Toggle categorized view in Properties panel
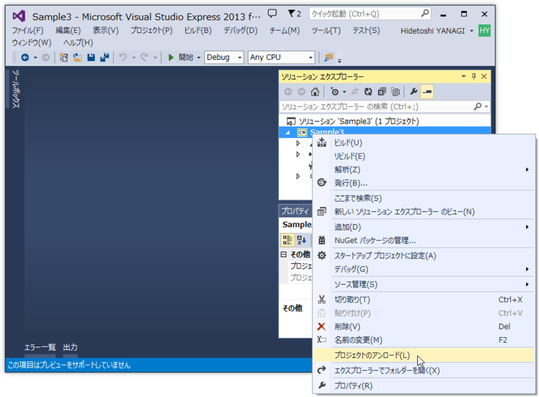Image resolution: width=539 pixels, height=397 pixels. 288,240
